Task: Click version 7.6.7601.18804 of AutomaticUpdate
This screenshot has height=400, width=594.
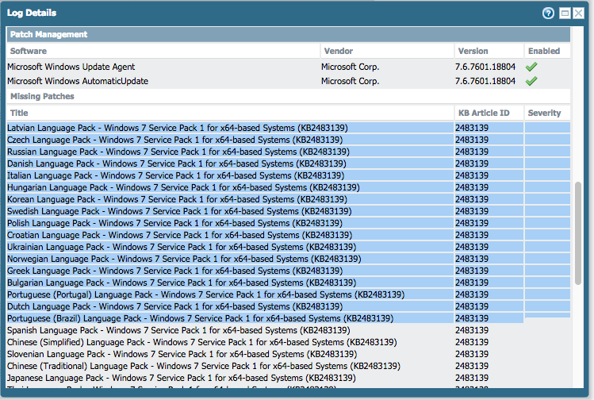Action: [x=485, y=81]
